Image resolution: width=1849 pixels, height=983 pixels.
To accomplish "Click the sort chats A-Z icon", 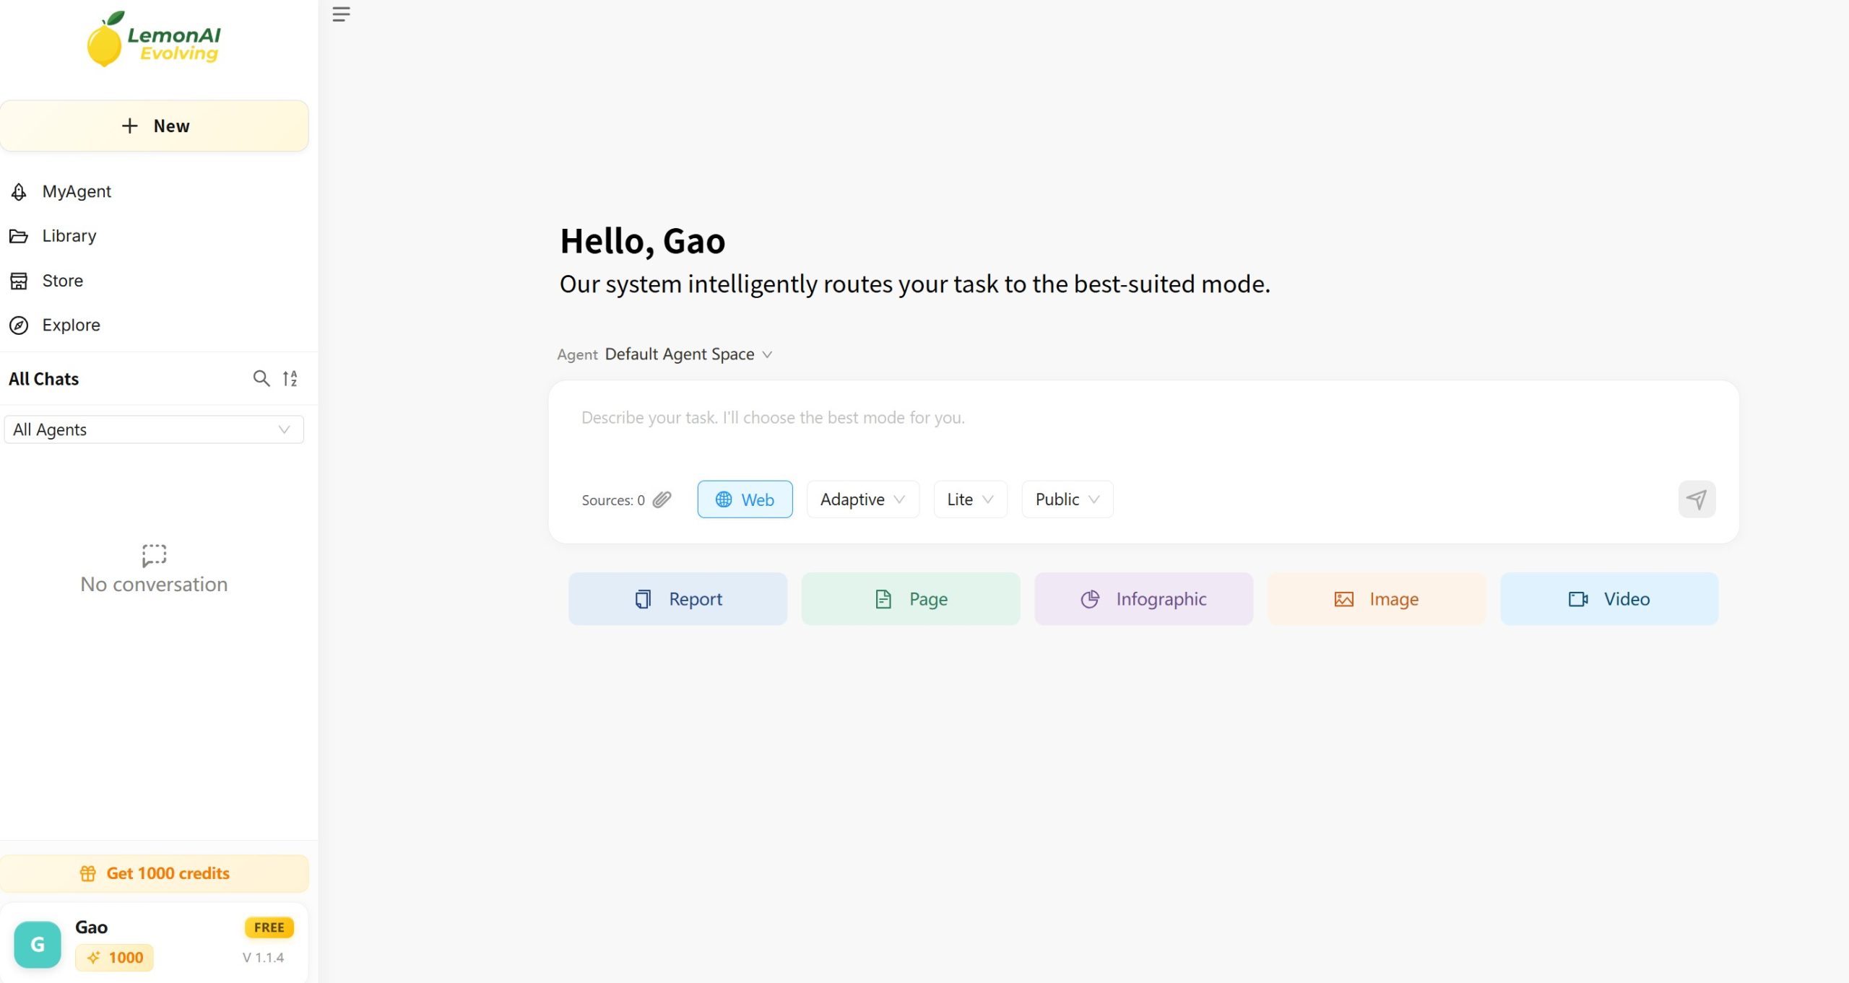I will (x=290, y=378).
